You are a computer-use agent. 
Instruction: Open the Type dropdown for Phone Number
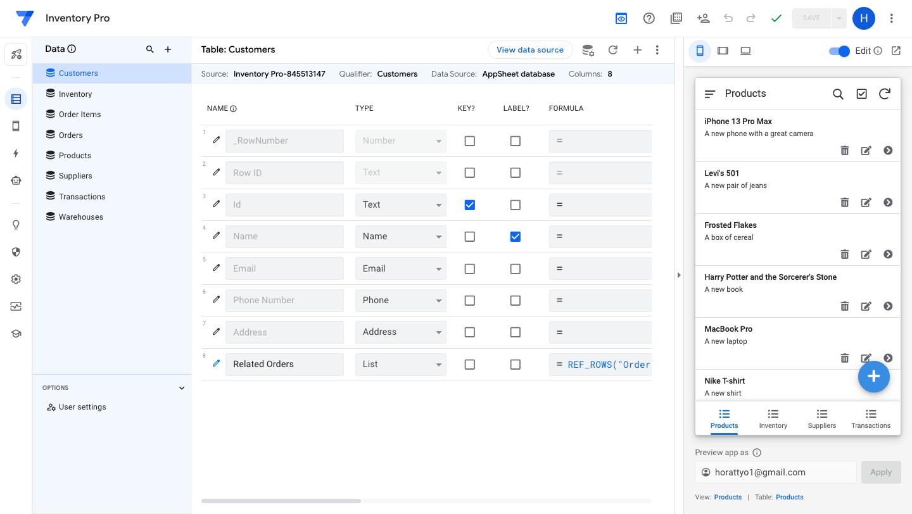point(400,300)
